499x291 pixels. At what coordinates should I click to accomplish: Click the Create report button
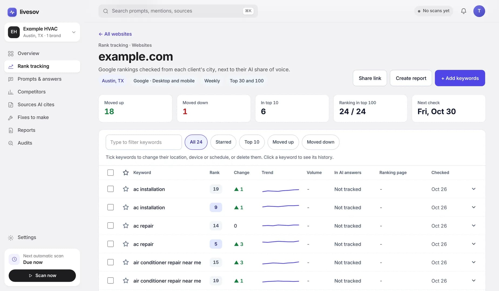411,78
